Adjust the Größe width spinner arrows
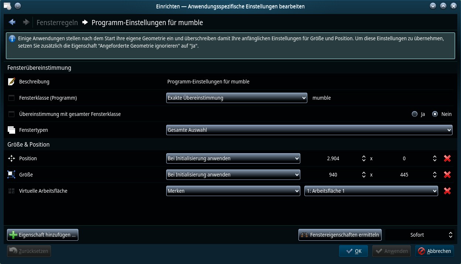Screen dimensions: 461x264 [x=364, y=175]
